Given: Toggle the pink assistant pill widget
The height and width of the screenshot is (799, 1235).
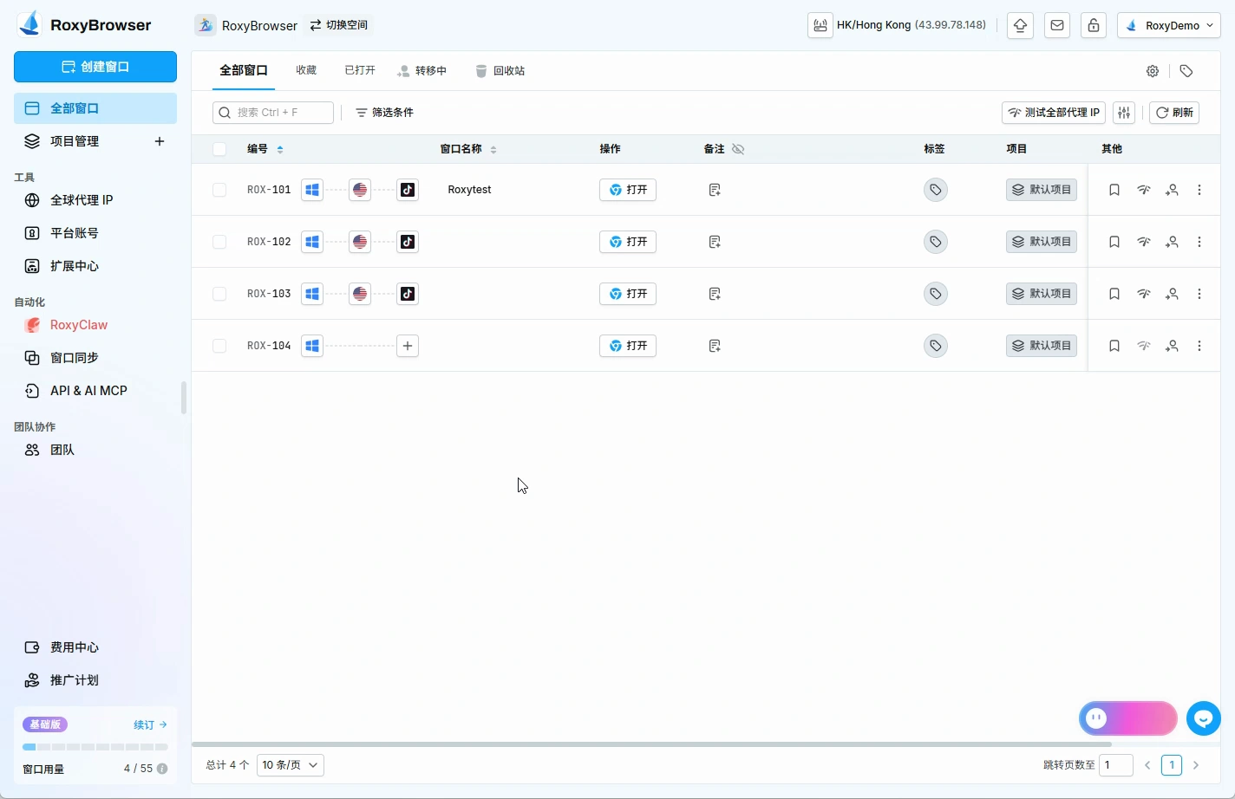Looking at the screenshot, I should (x=1128, y=718).
